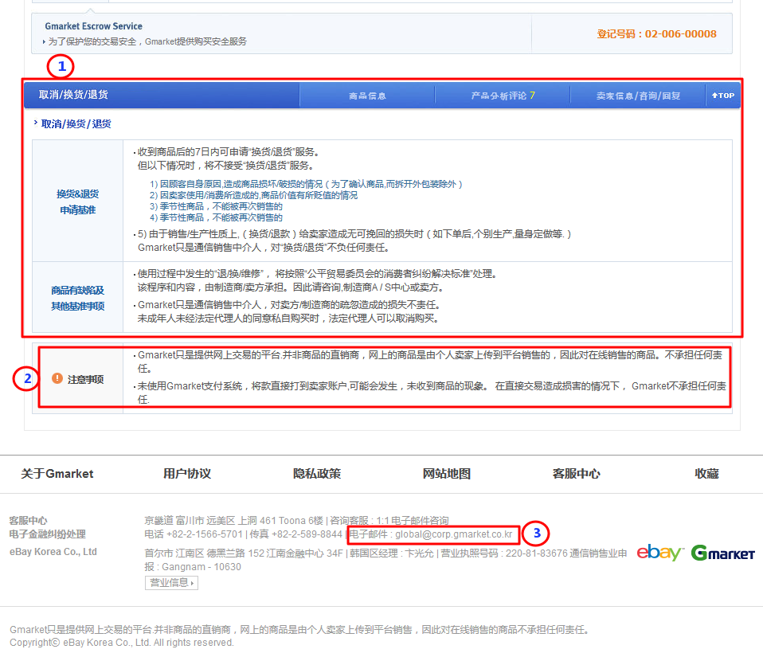Click the orange 注意事项 warning icon
Image resolution: width=763 pixels, height=657 pixels.
tap(57, 378)
